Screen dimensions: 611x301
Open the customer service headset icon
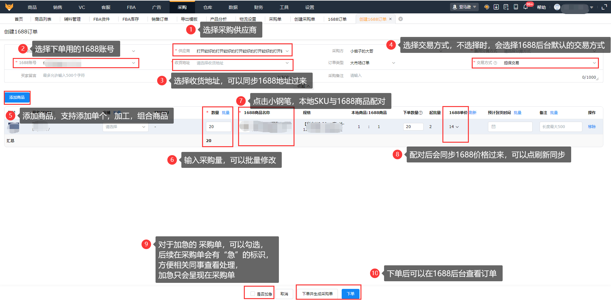[486, 7]
